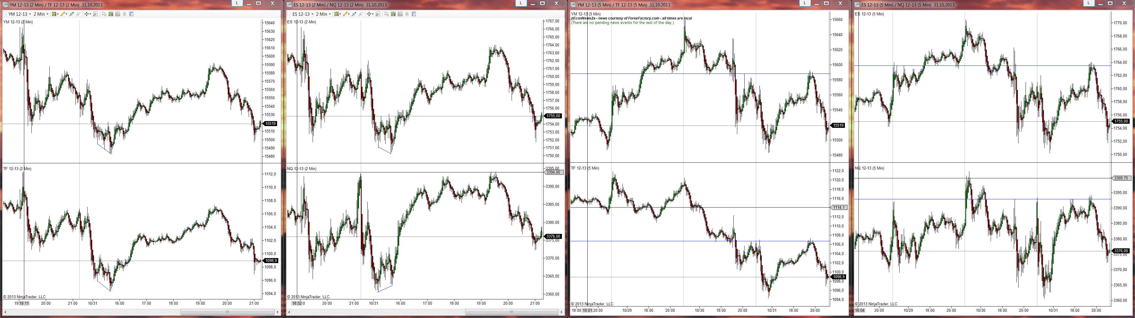Open chart style candlestick dropdown in ES window

coord(337,14)
